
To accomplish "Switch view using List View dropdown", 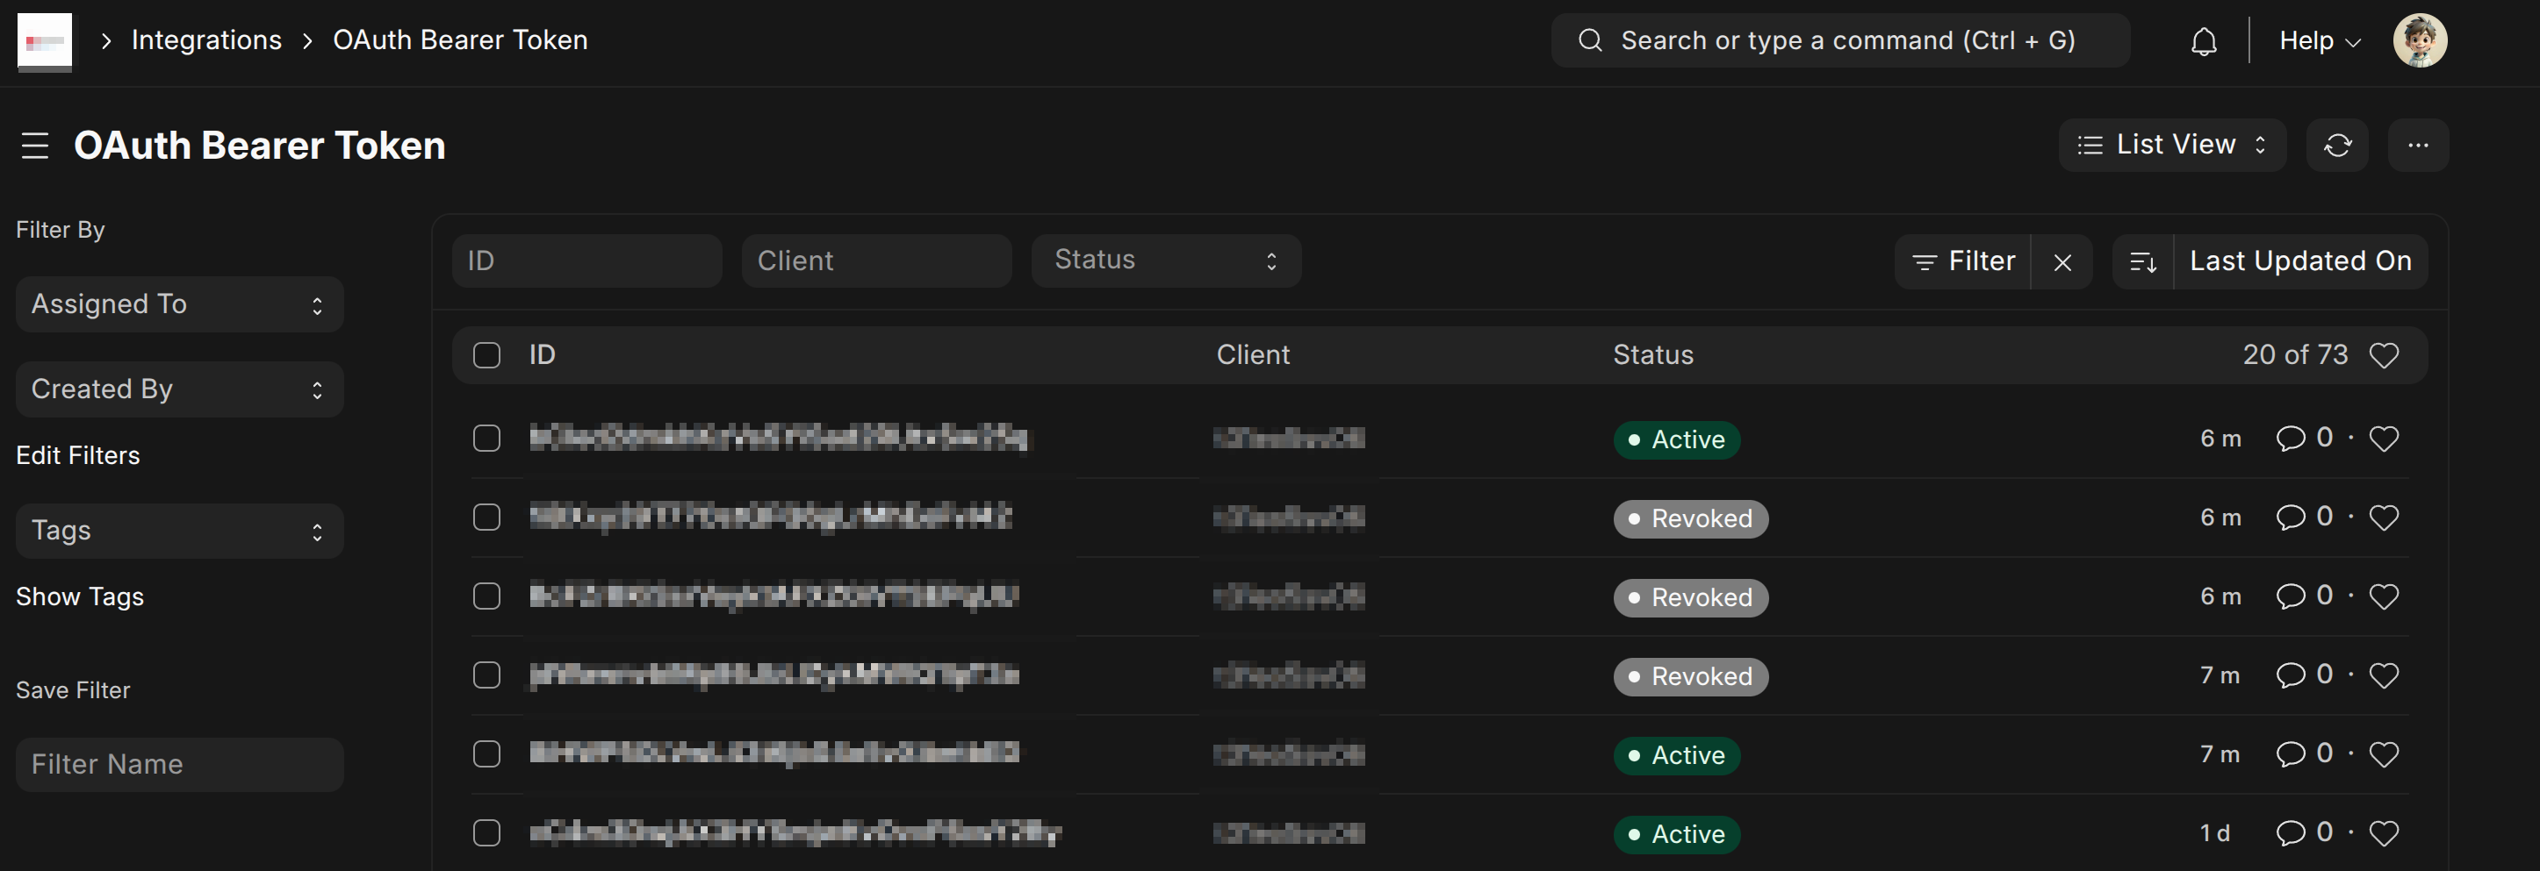I will click(x=2171, y=146).
